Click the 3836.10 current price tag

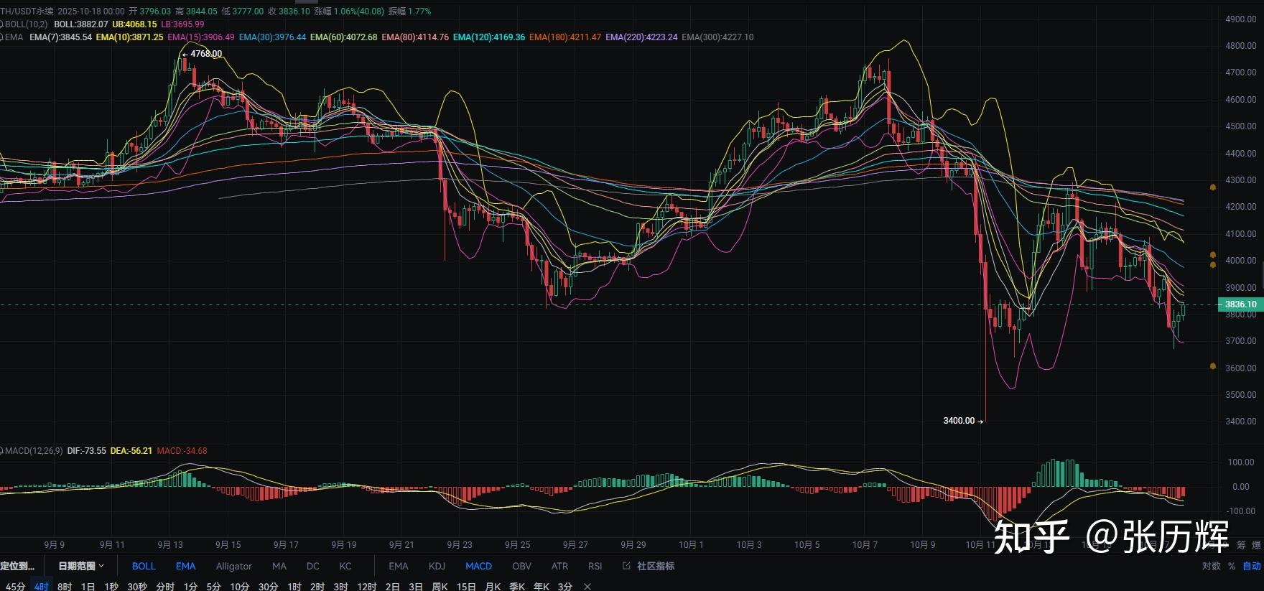click(1240, 304)
